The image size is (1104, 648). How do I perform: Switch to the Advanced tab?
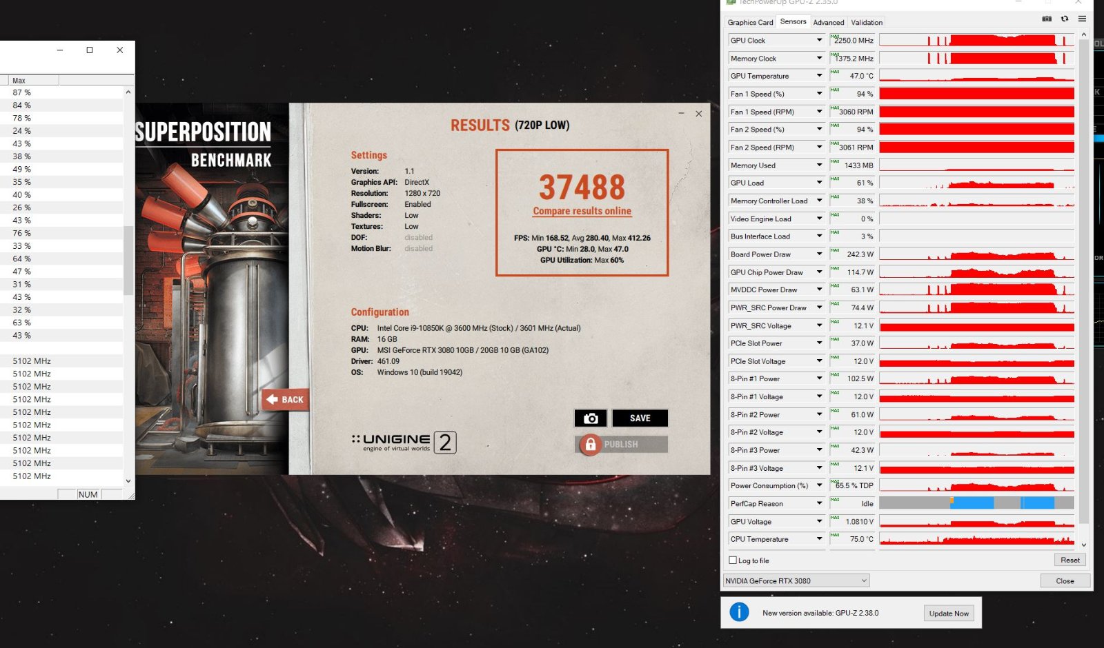828,22
